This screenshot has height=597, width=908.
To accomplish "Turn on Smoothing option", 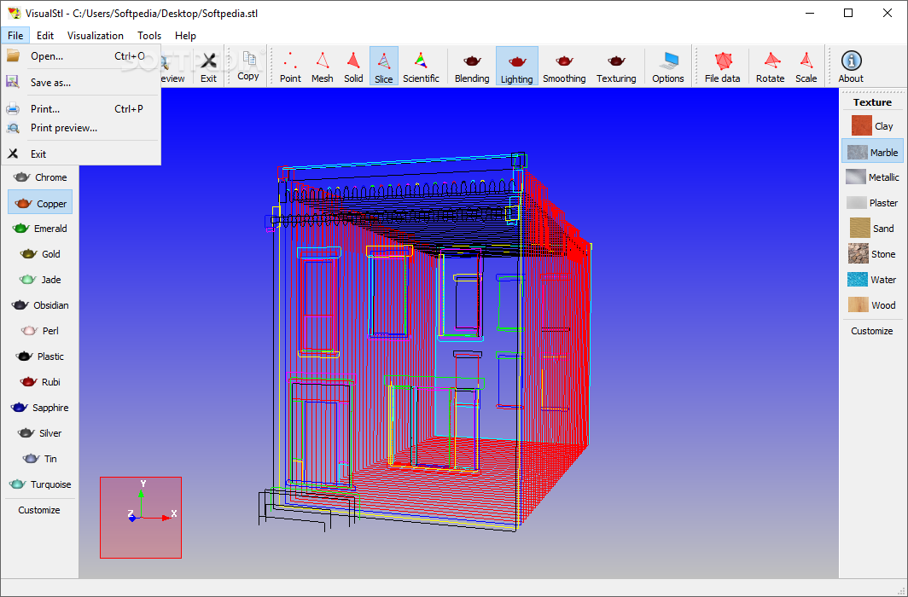I will click(x=564, y=67).
